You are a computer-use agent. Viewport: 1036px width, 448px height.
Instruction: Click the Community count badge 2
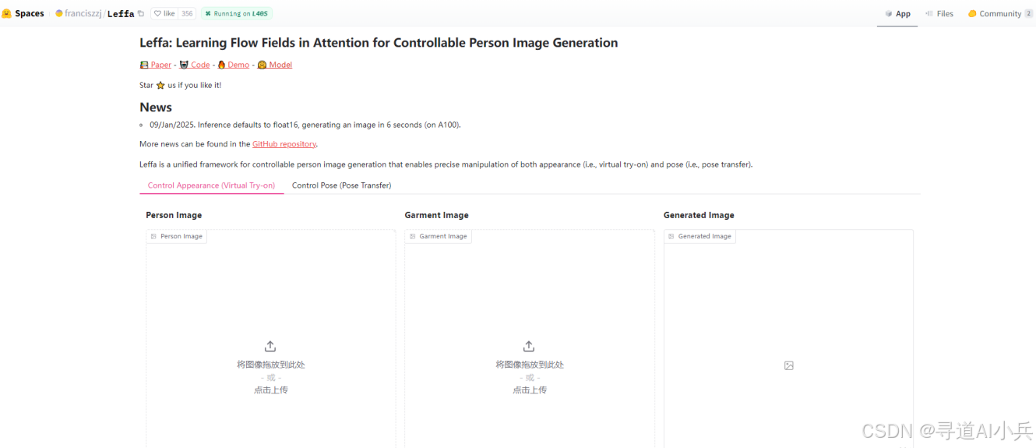click(1028, 13)
